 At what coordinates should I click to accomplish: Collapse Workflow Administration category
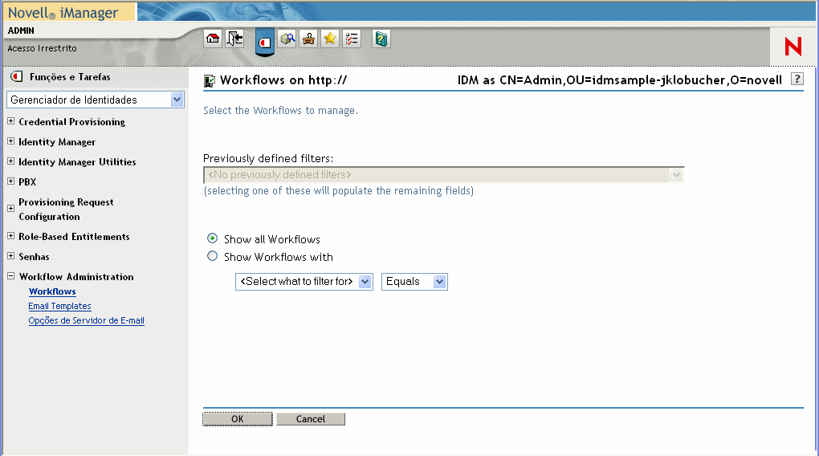tap(10, 276)
